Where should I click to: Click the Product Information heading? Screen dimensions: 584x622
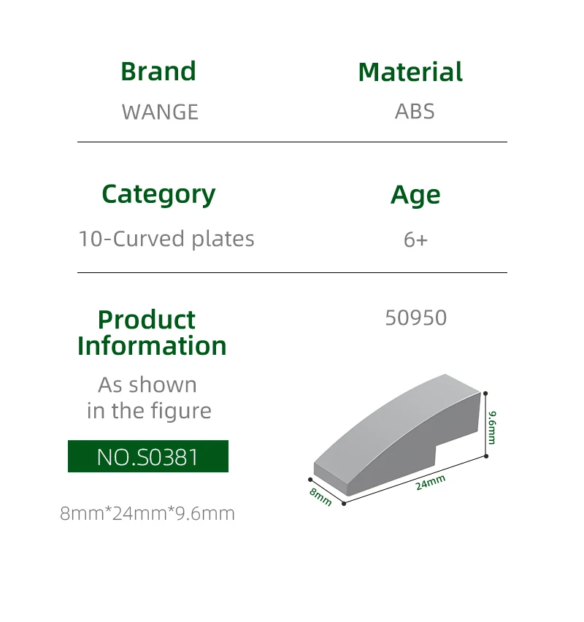click(152, 333)
